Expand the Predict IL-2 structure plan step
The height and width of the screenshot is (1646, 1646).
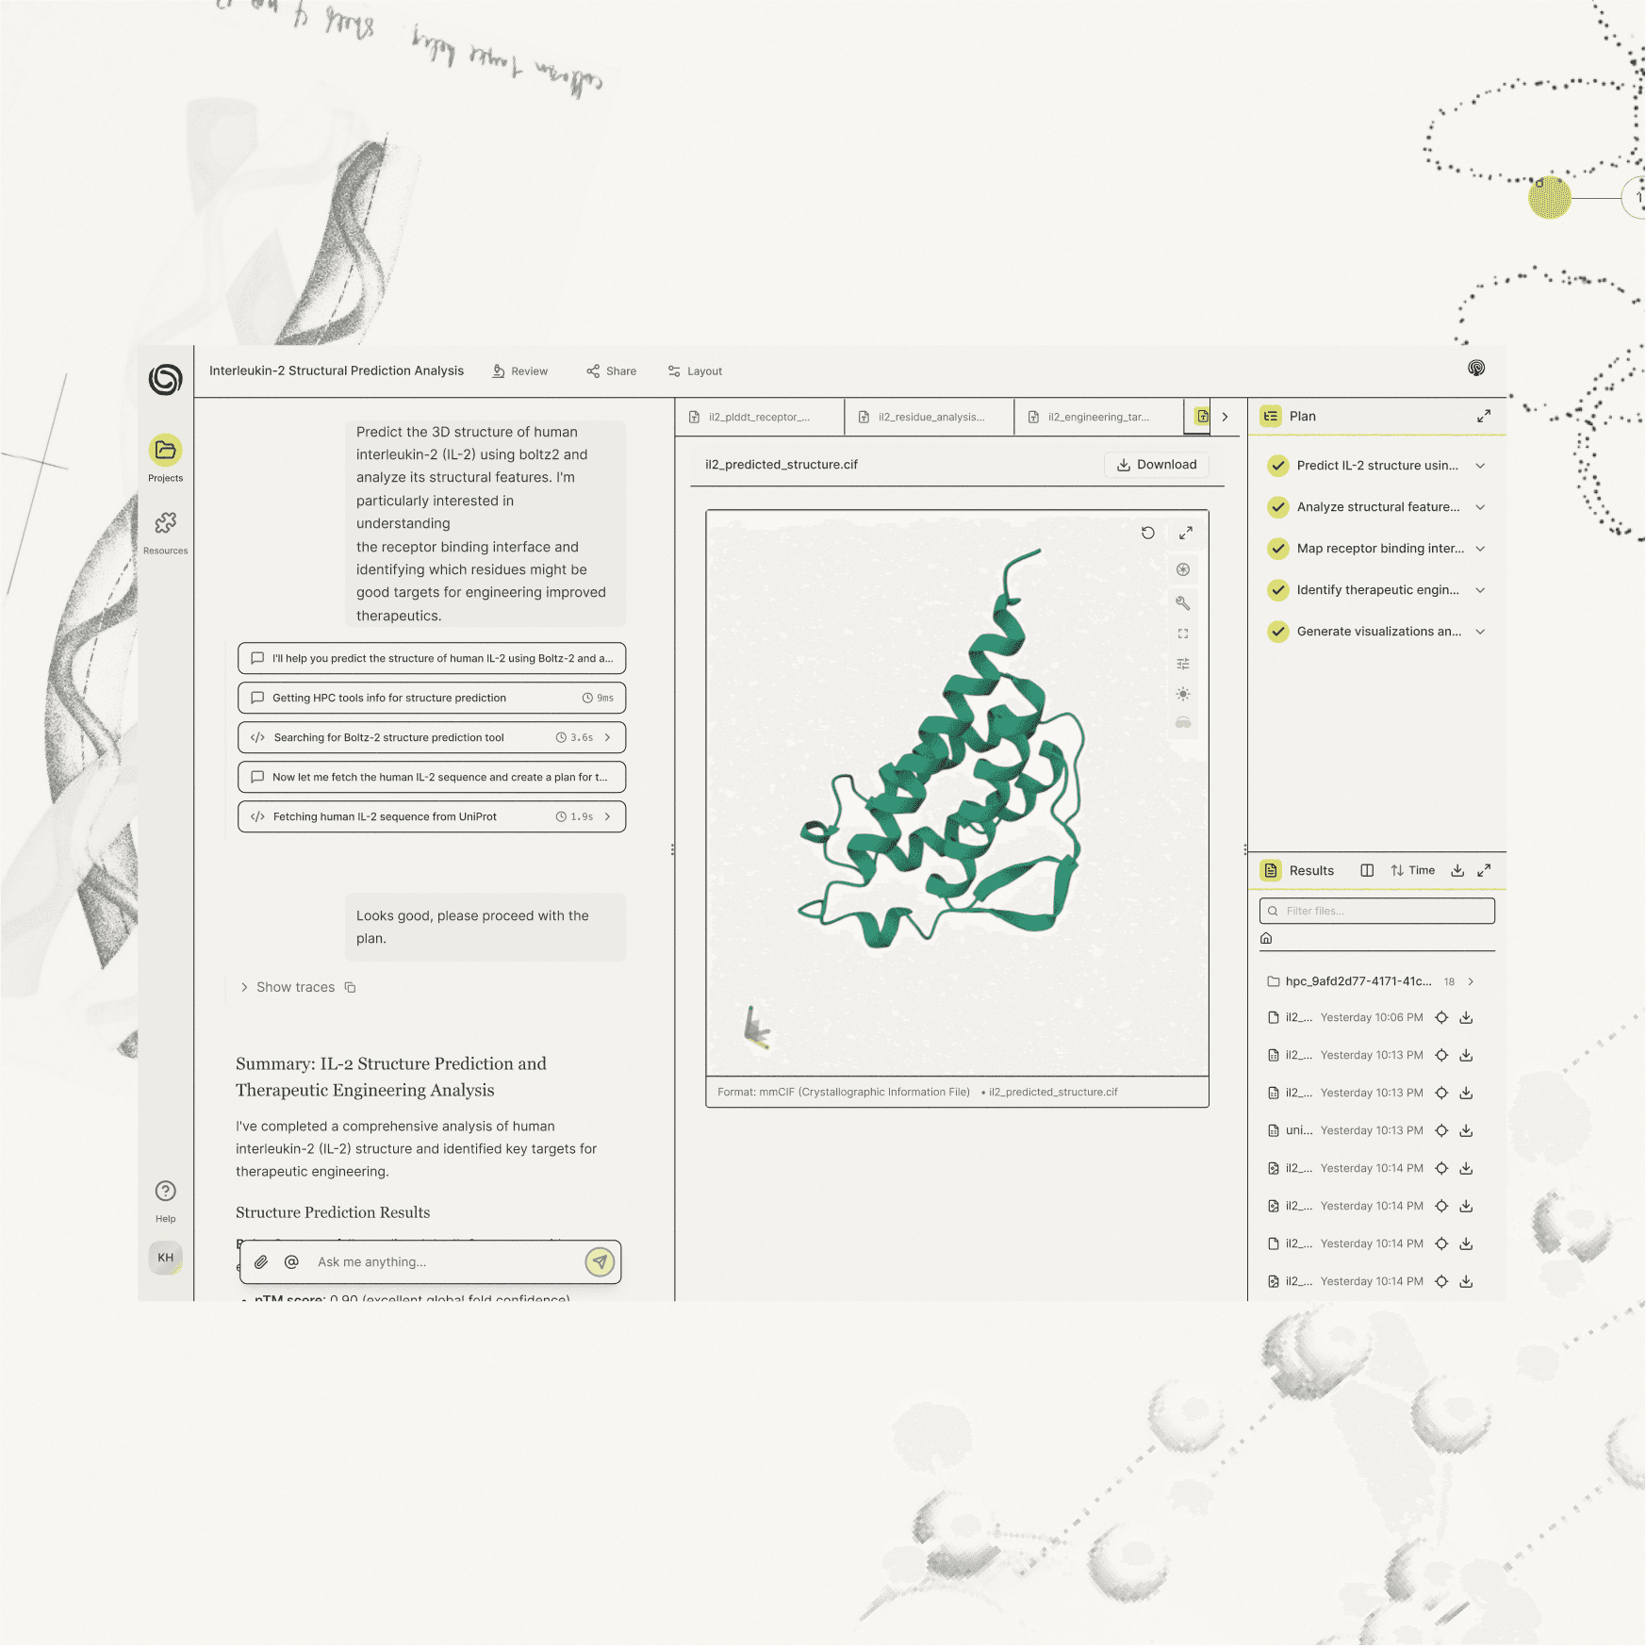[1480, 466]
